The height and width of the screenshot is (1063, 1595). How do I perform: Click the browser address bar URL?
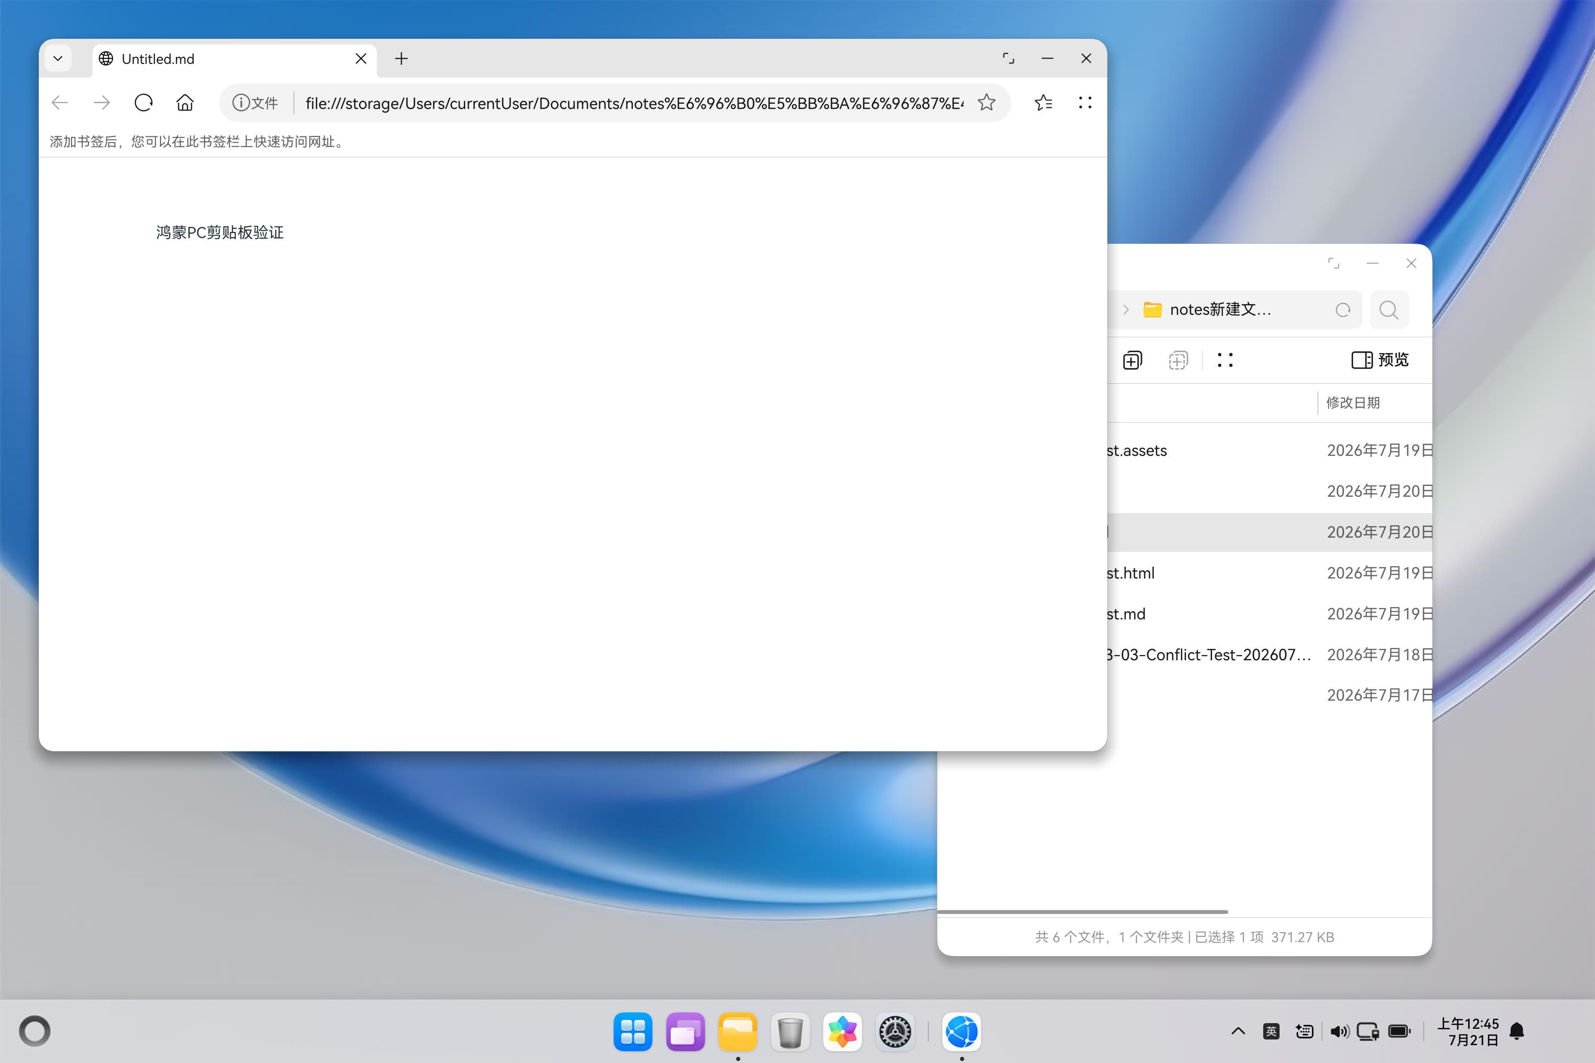(634, 103)
